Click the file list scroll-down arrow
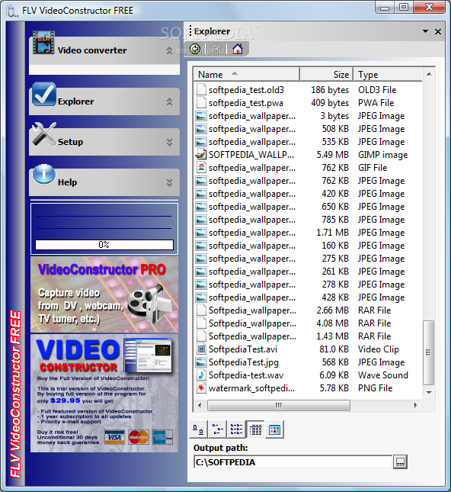 [429, 392]
